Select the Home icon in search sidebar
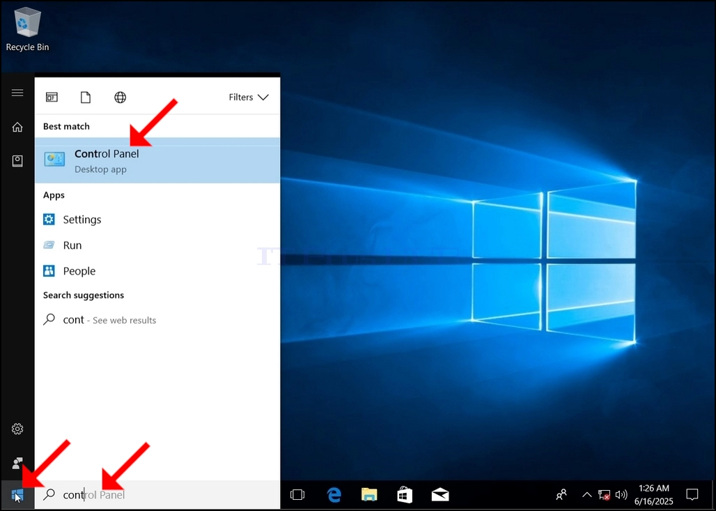The width and height of the screenshot is (716, 511). (x=17, y=127)
